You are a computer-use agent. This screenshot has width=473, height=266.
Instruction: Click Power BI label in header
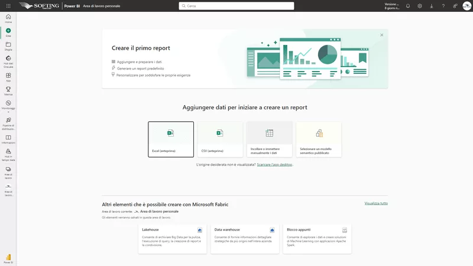pyautogui.click(x=72, y=6)
